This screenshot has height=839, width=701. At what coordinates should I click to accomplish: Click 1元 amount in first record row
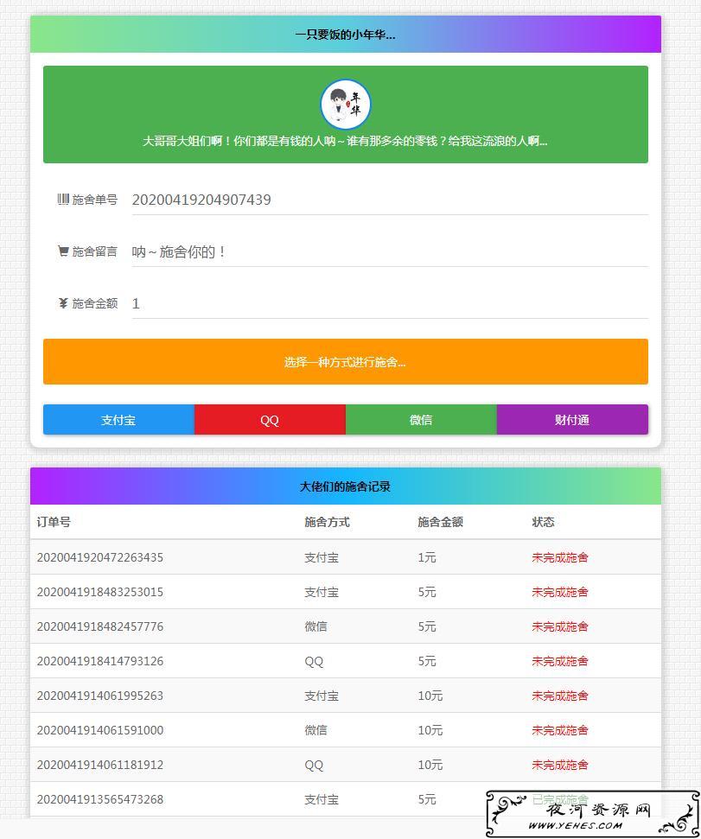pyautogui.click(x=427, y=557)
